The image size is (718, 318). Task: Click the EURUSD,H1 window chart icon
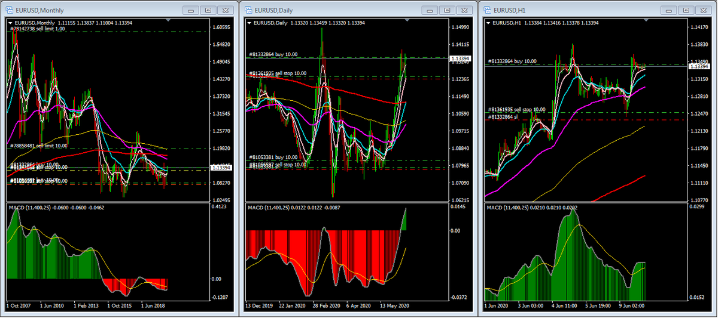tap(488, 10)
